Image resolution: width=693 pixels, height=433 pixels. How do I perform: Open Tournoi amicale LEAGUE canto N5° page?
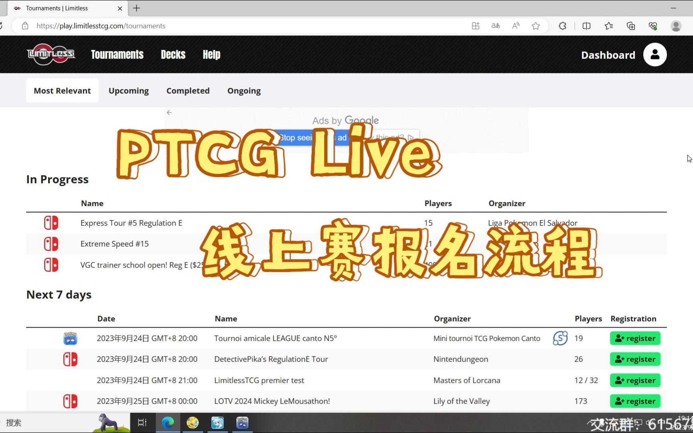[276, 338]
